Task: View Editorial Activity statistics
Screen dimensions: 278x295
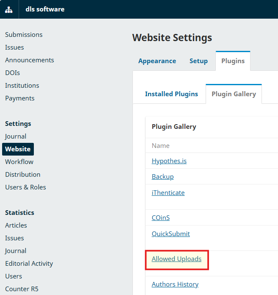Action: pyautogui.click(x=29, y=264)
